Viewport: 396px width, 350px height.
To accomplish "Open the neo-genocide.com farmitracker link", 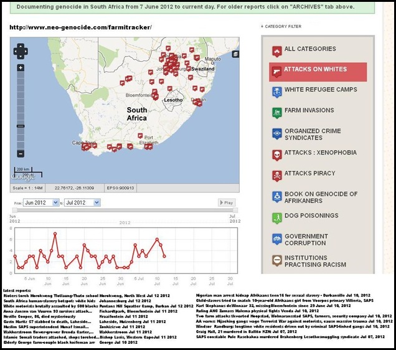I will click(80, 27).
